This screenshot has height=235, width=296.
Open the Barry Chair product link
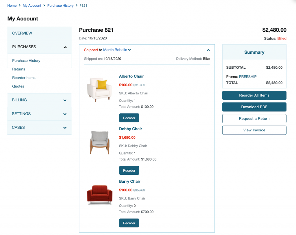tap(129, 182)
